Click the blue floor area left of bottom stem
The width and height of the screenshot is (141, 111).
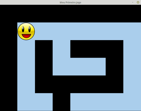tap(35, 102)
